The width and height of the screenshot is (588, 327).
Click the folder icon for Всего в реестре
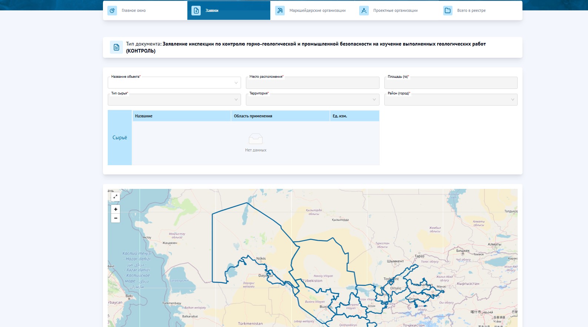tap(448, 11)
